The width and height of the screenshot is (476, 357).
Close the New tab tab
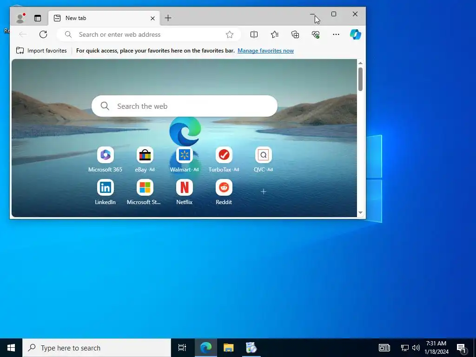(152, 18)
